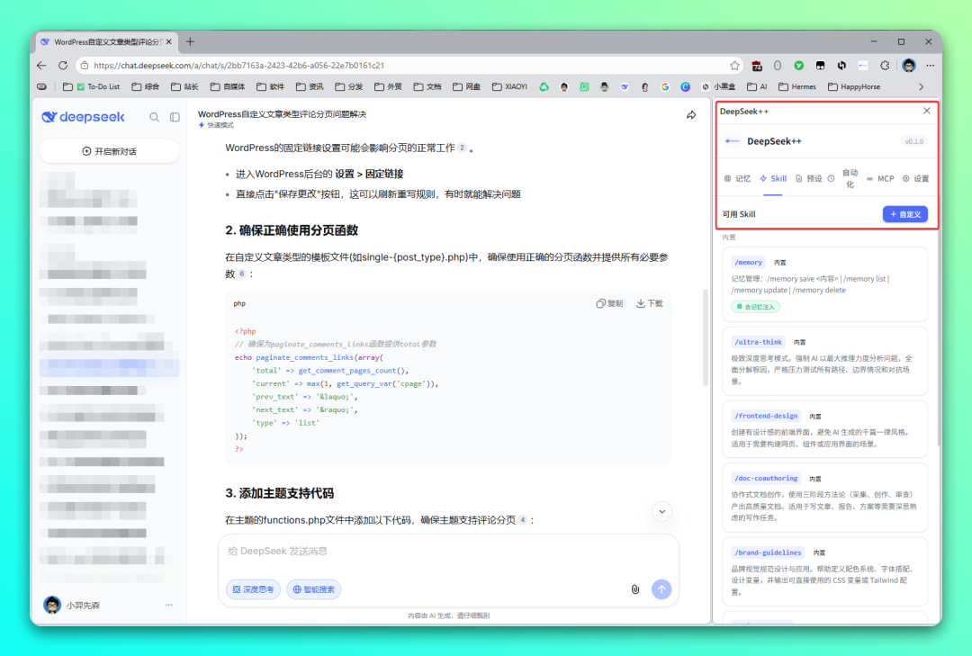Click the grey mouse extension icon
The image size is (972, 656).
coord(778,65)
